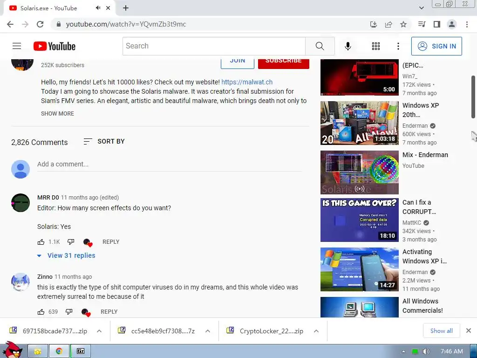
Task: Open All Windows Commercials video thumbnail
Action: click(x=359, y=307)
